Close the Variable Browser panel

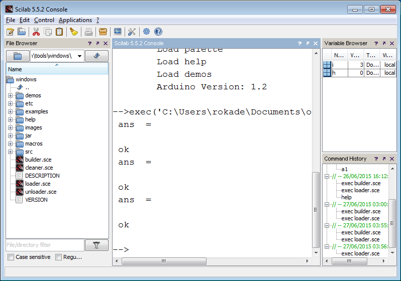pyautogui.click(x=392, y=44)
